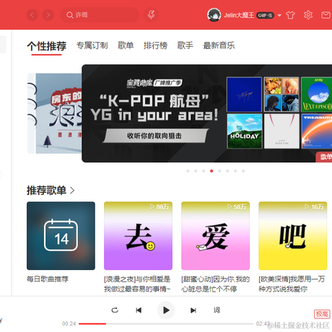Open Jelin大魔王 username
Screen dimensions: 332x332
click(239, 15)
